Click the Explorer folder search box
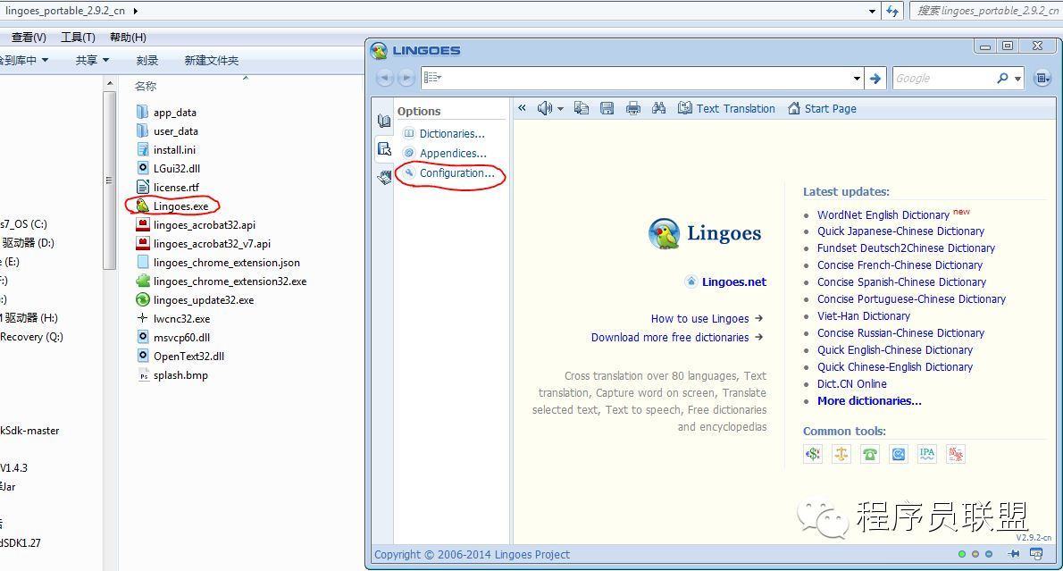The width and height of the screenshot is (1063, 571). click(986, 11)
